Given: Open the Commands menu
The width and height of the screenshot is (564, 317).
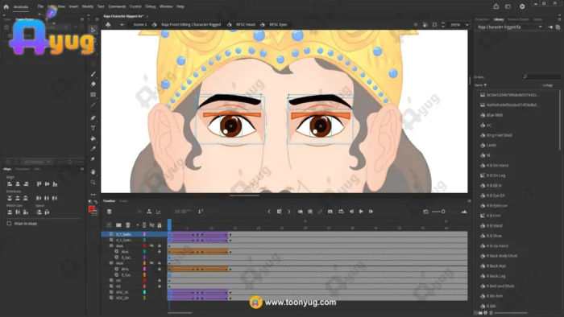Looking at the screenshot, I should pos(117,6).
